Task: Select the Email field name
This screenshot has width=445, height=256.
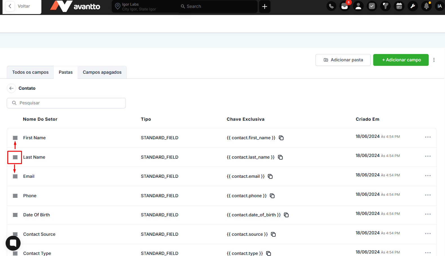Action: [29, 176]
